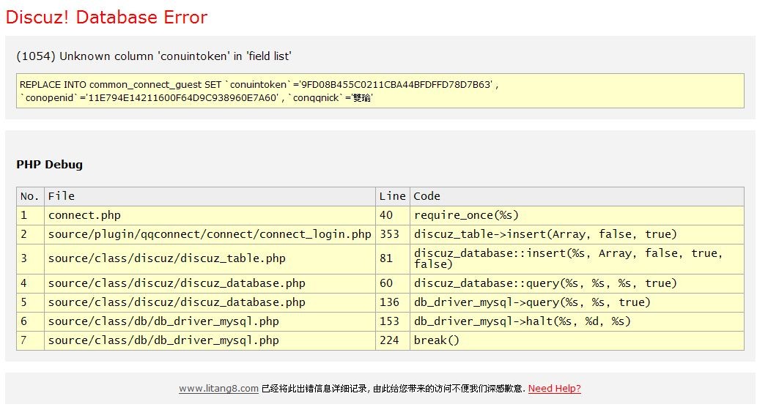Click the No. column header
This screenshot has height=407, width=768.
(30, 196)
